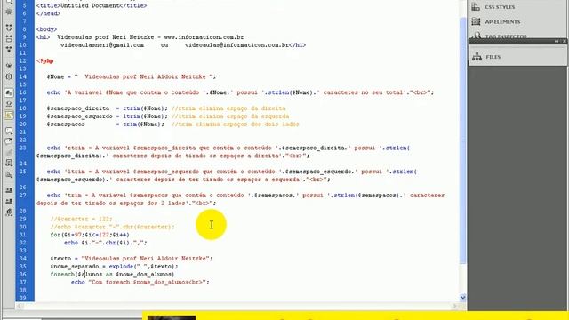
Task: Click vertical scrollbar down arrow
Action: tap(462, 298)
